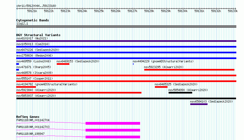Open the nsv6465325 (Sedlazeck2020) label
Viewport: 244px width, 140px height.
coord(176,84)
